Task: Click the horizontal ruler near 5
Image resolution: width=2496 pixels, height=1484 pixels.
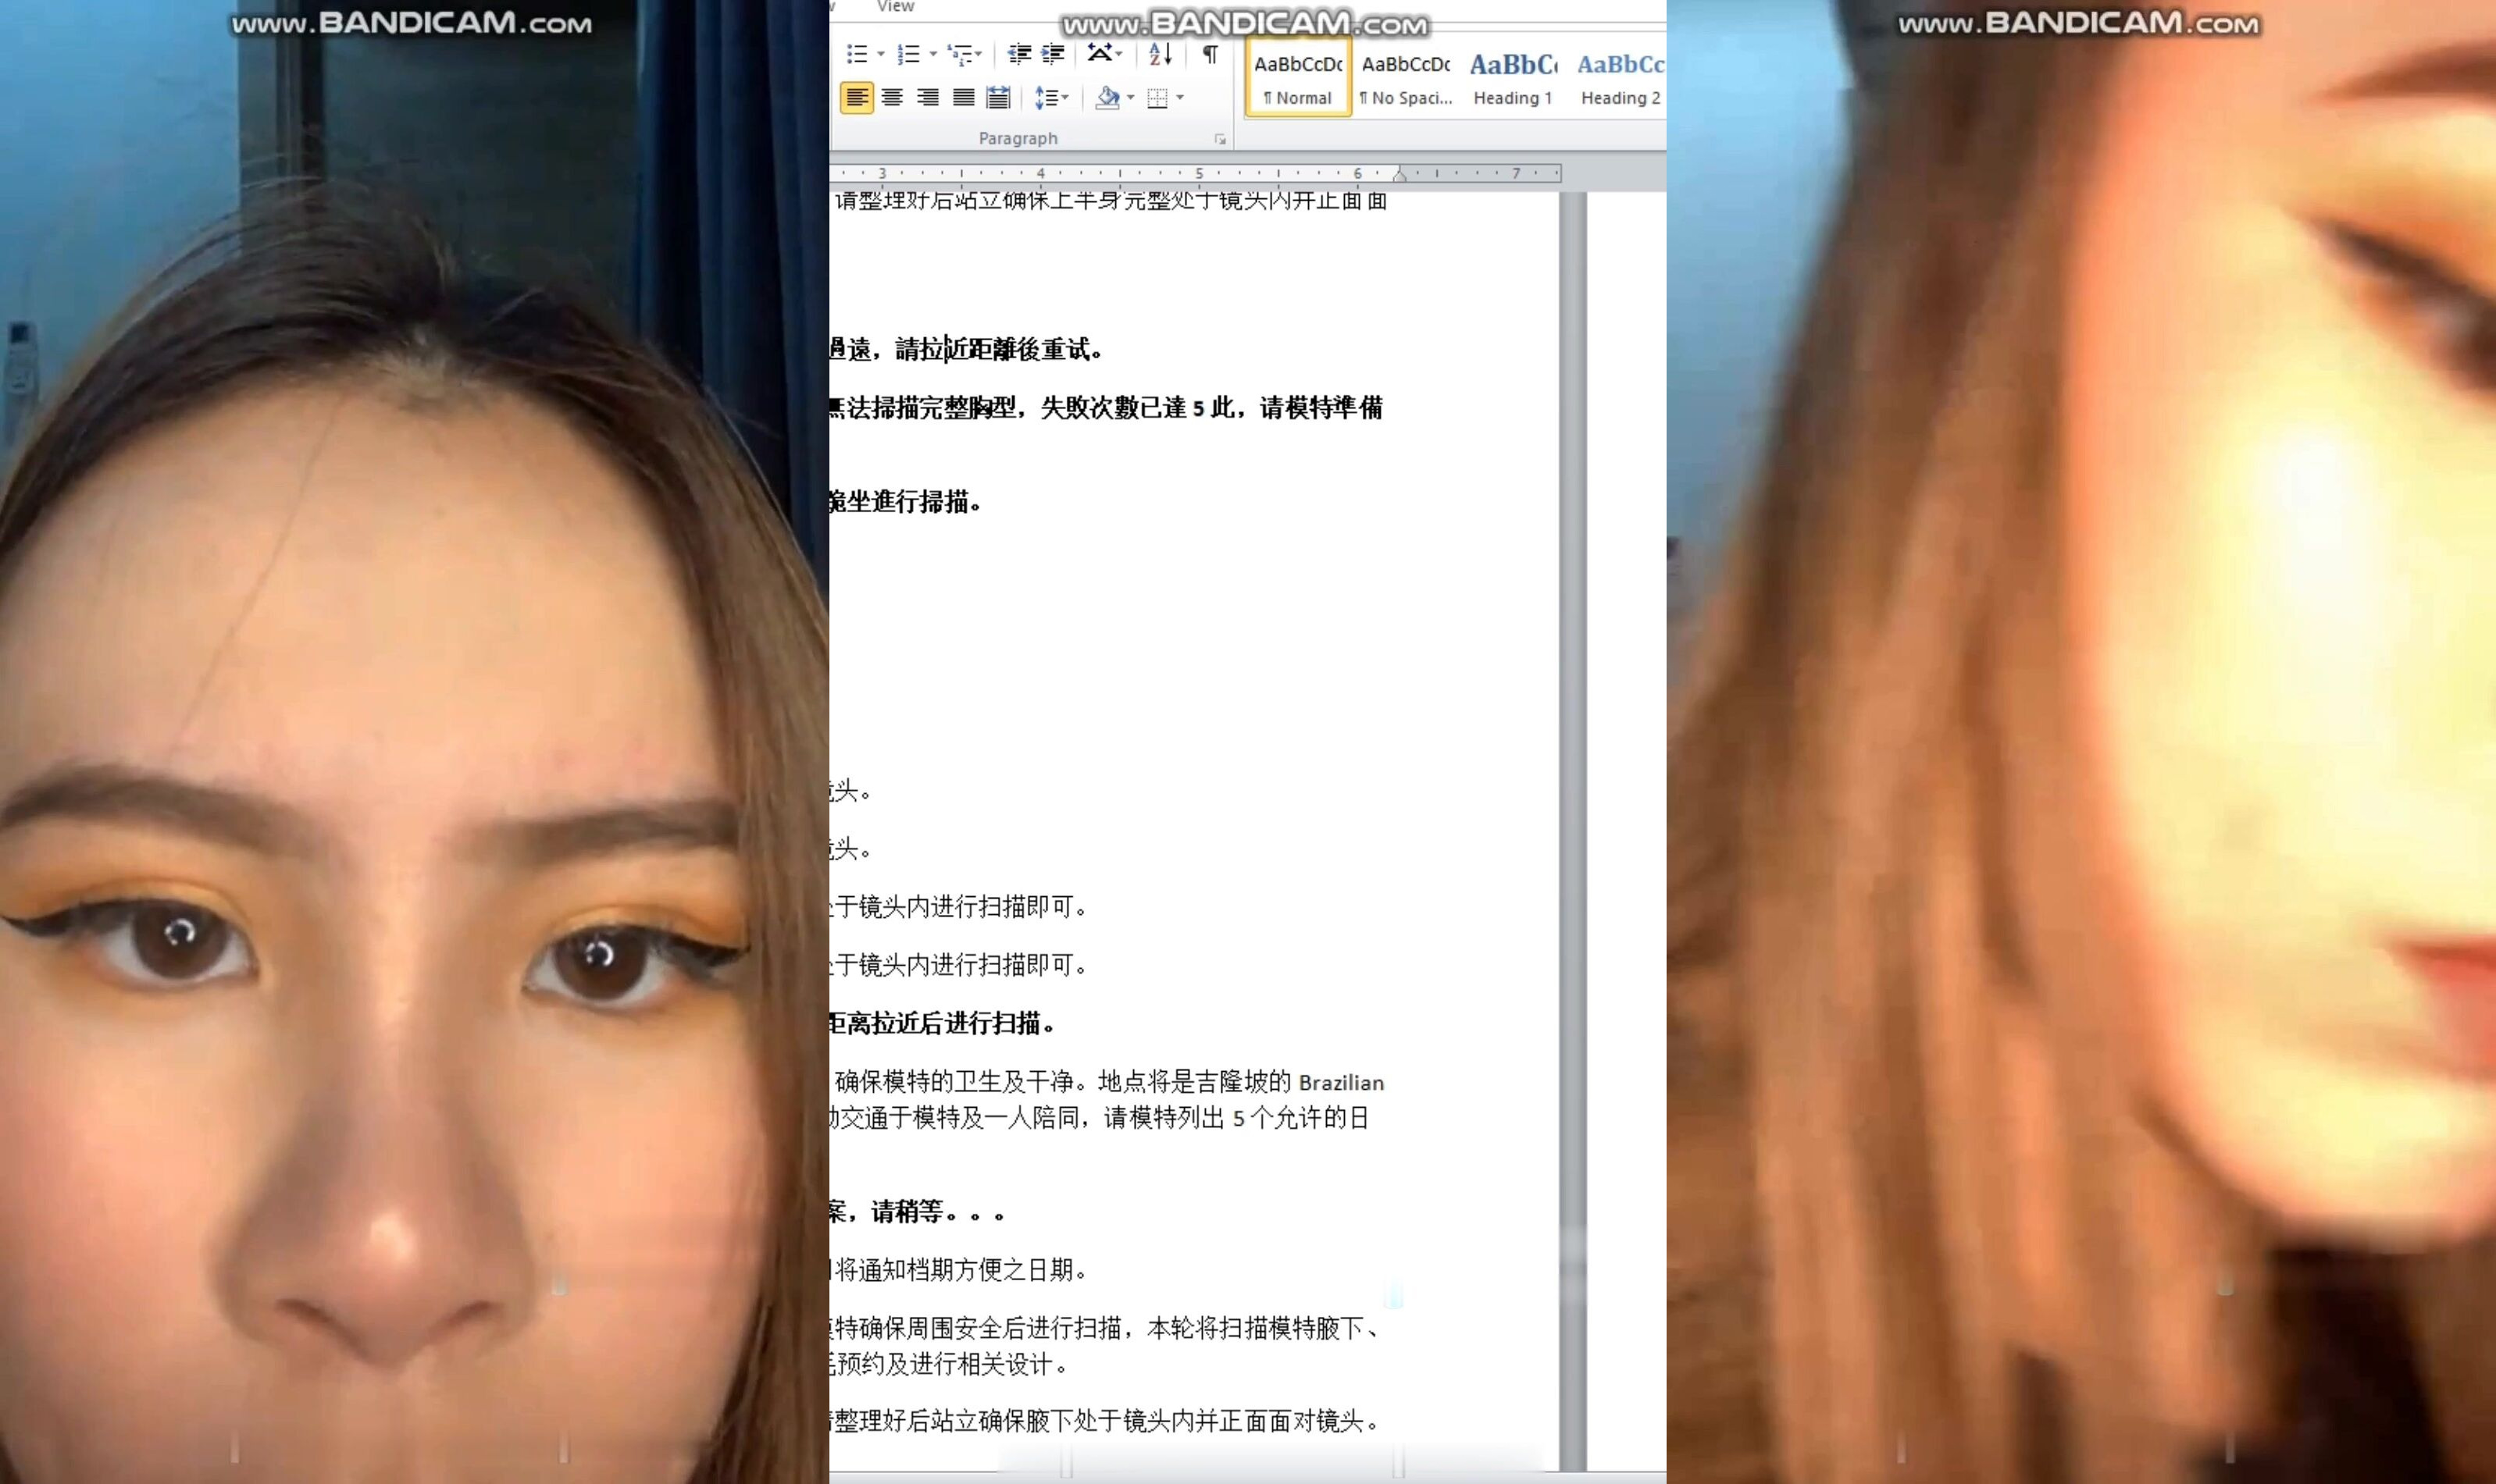Action: (x=1199, y=173)
